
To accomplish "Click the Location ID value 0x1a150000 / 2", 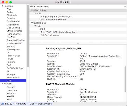I will tap(87, 69).
